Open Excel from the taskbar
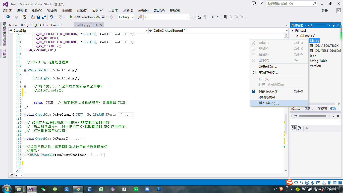This screenshot has width=343, height=193. pos(101,189)
